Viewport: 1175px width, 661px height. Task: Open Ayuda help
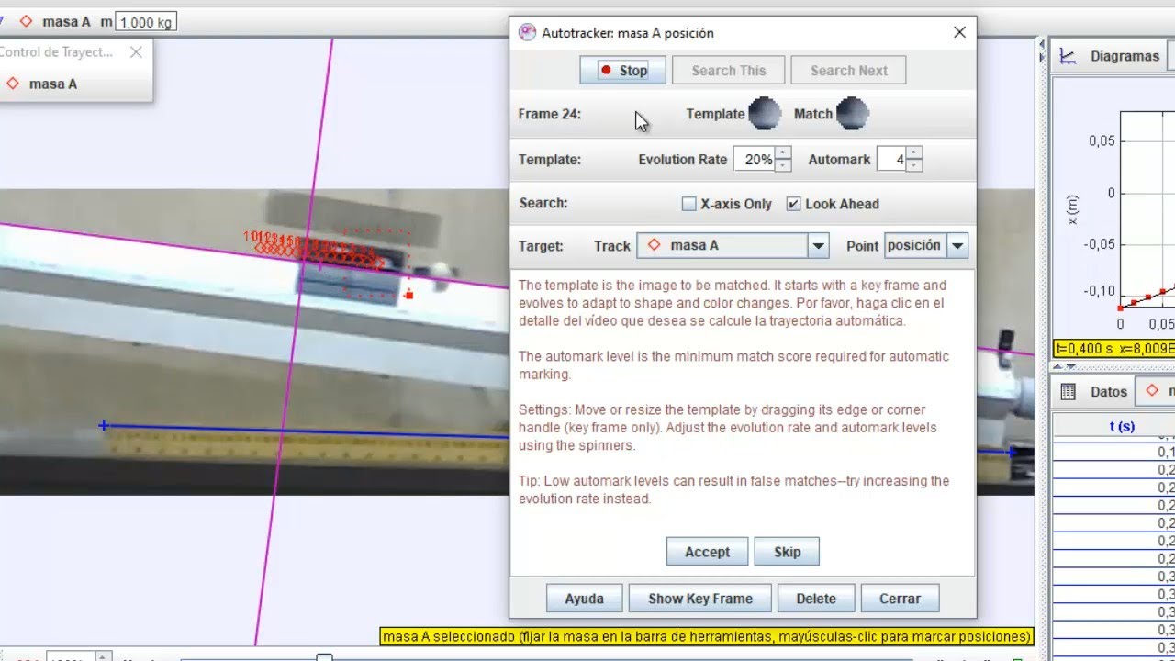[x=584, y=599]
